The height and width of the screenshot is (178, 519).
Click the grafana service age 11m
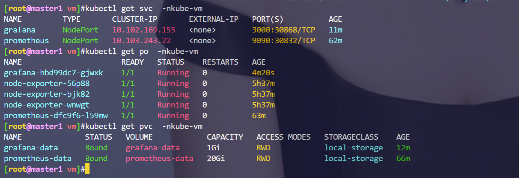335,30
